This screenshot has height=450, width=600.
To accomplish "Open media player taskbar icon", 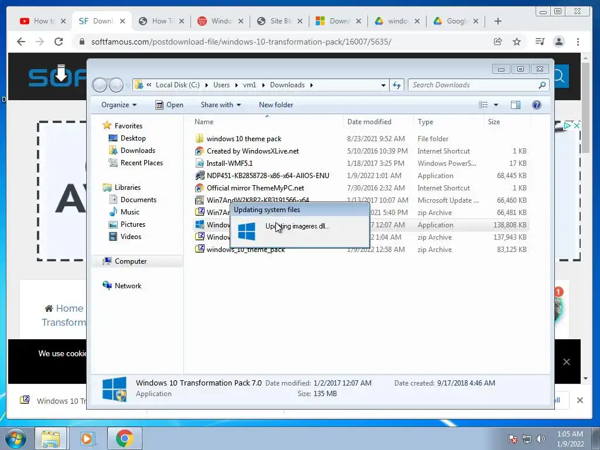I will click(x=87, y=438).
